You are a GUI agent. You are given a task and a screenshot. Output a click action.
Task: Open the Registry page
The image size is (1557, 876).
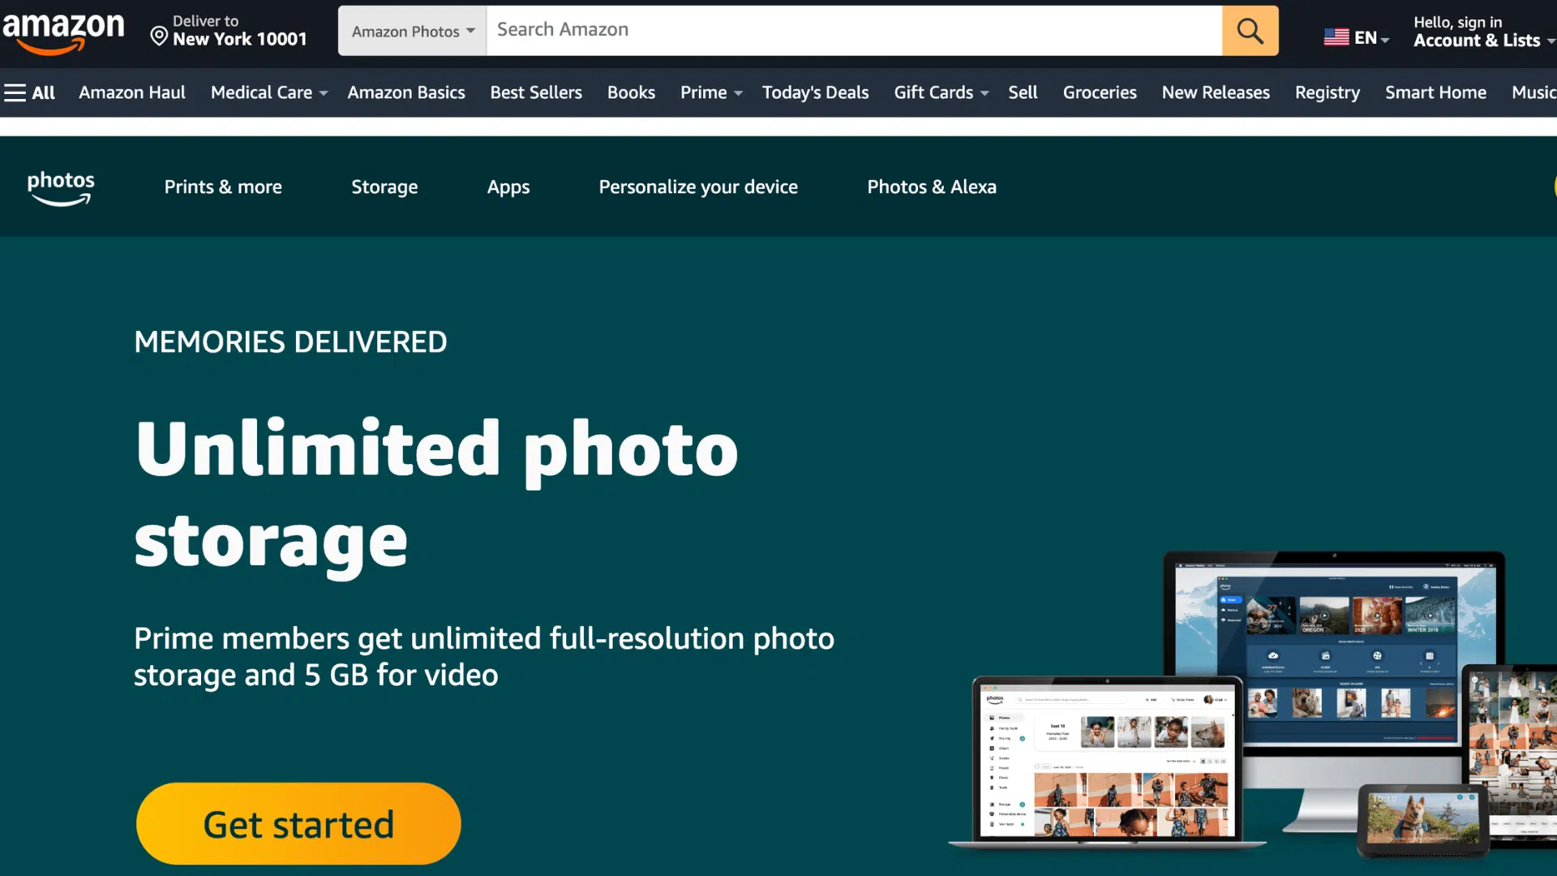pos(1327,92)
